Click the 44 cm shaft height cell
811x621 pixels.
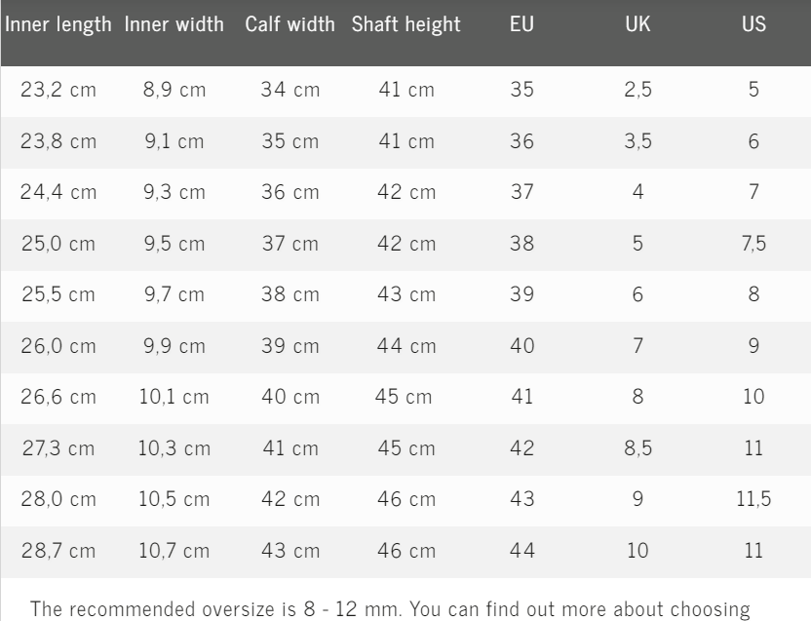(405, 346)
